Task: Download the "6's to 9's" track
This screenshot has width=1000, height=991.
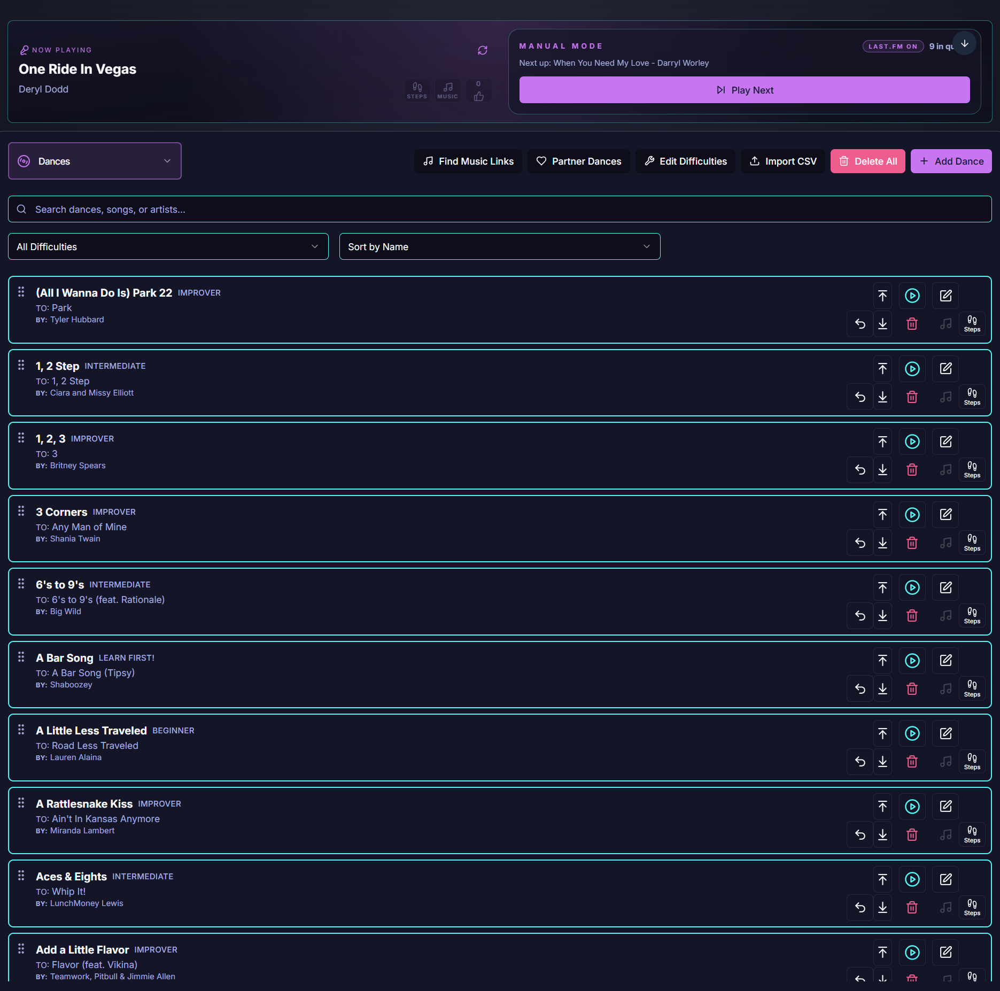Action: pyautogui.click(x=882, y=615)
